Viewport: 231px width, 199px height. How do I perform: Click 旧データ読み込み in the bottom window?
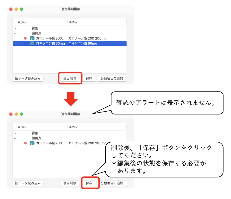click(x=27, y=183)
